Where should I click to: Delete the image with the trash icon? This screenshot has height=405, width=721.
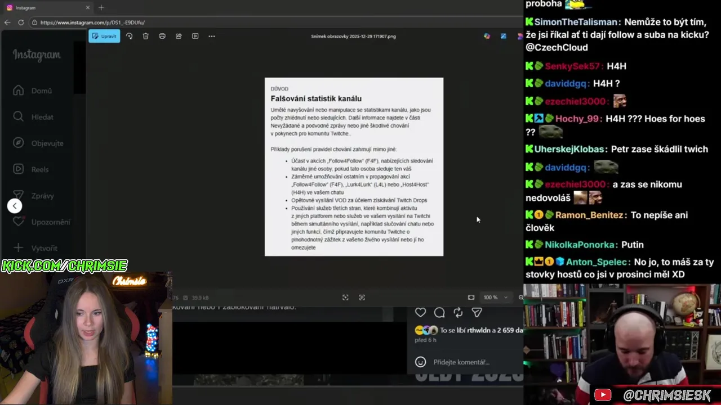(145, 36)
